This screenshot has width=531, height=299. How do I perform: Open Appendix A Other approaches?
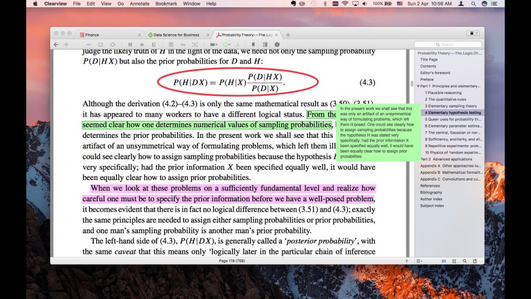[x=450, y=166]
